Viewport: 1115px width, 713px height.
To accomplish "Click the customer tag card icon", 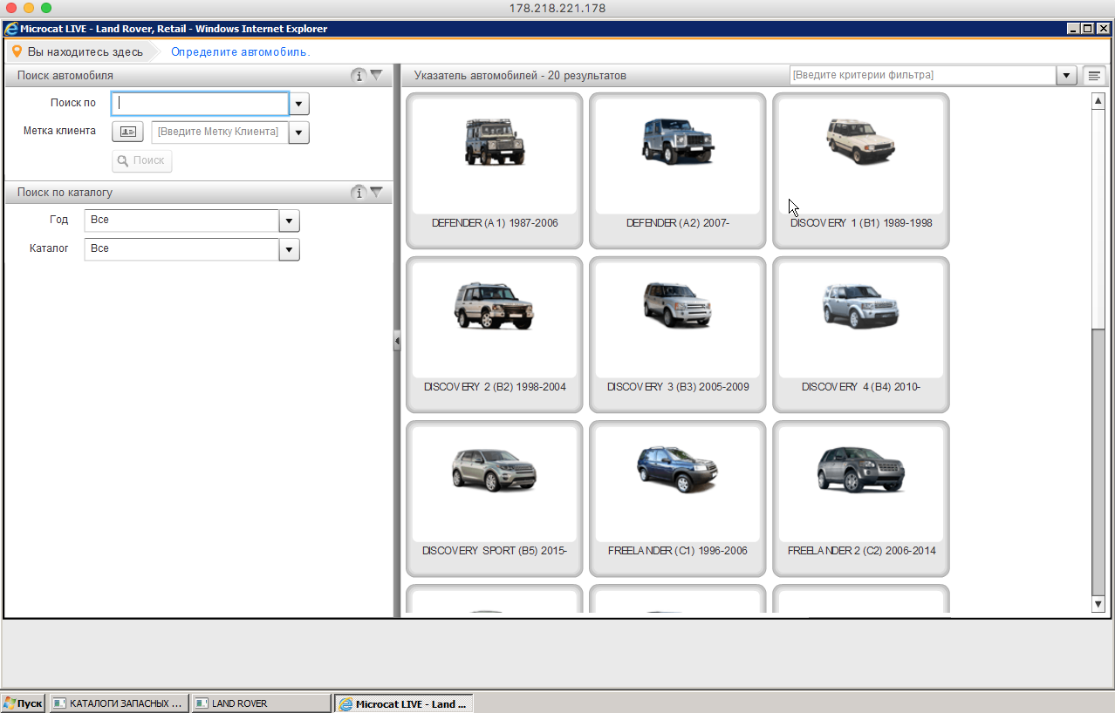I will tap(127, 132).
